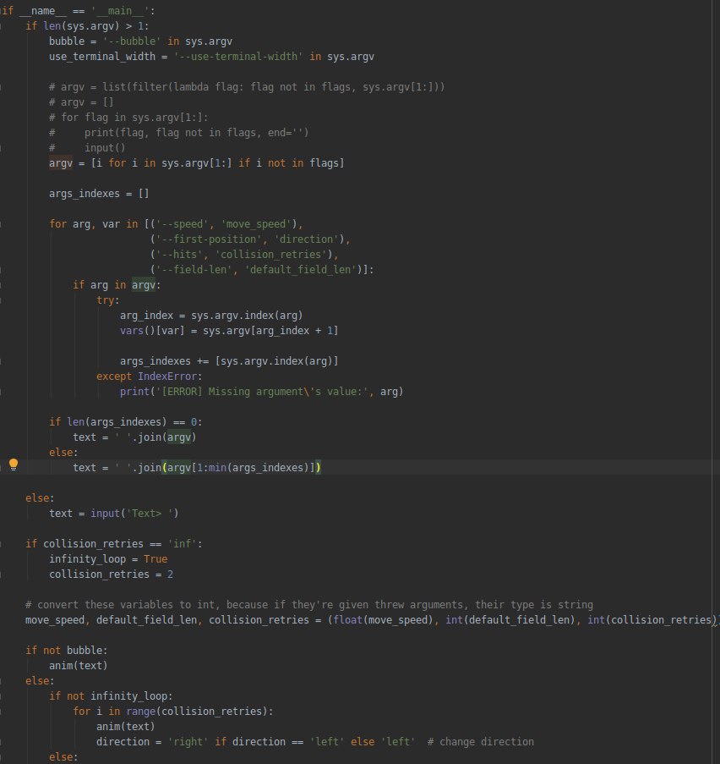Image resolution: width=720 pixels, height=764 pixels.
Task: Click the "if arg in argv:" line
Action: [x=117, y=285]
